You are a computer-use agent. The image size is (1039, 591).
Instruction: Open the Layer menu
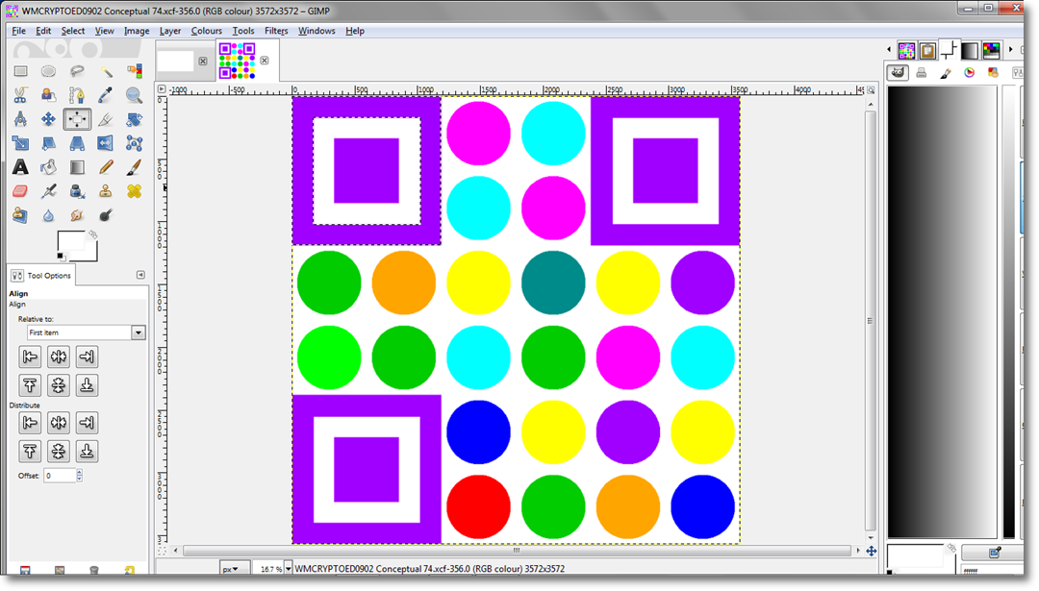click(x=169, y=31)
